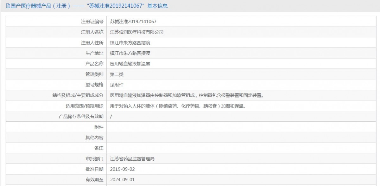Viewport: 380px width, 186px height.
Task: Click the 注册证编号 label cell
Action: pyautogui.click(x=56, y=22)
